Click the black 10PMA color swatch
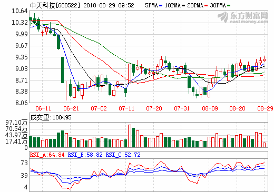Image resolution: width=274 pixels, height=192 pixels. pyautogui.click(x=183, y=6)
